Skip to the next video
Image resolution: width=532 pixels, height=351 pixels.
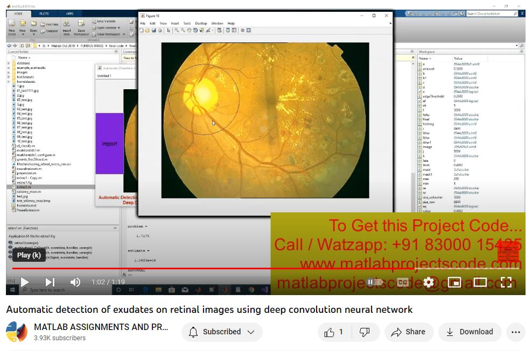coord(50,282)
